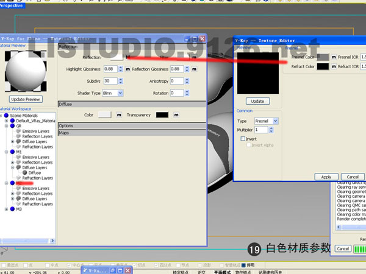366x274 pixels.
Task: Click the Reflection Layers icon under GR
Action: [x=18, y=136]
